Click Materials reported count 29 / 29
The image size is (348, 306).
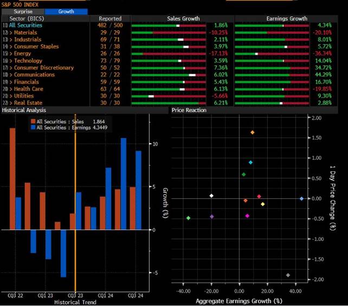point(110,32)
